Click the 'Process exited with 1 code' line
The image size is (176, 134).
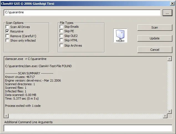point(23,106)
